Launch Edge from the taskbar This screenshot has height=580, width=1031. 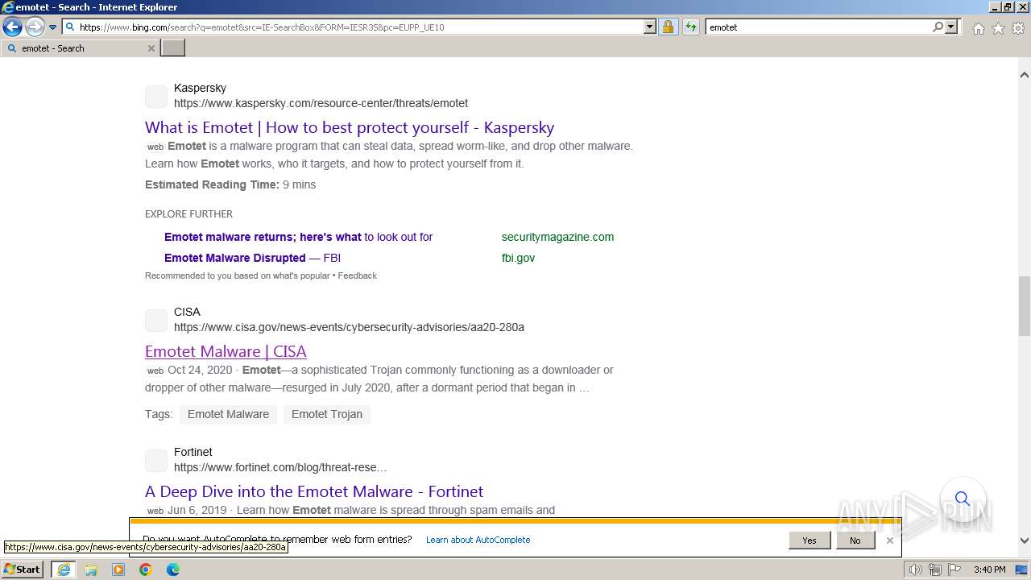click(x=173, y=570)
